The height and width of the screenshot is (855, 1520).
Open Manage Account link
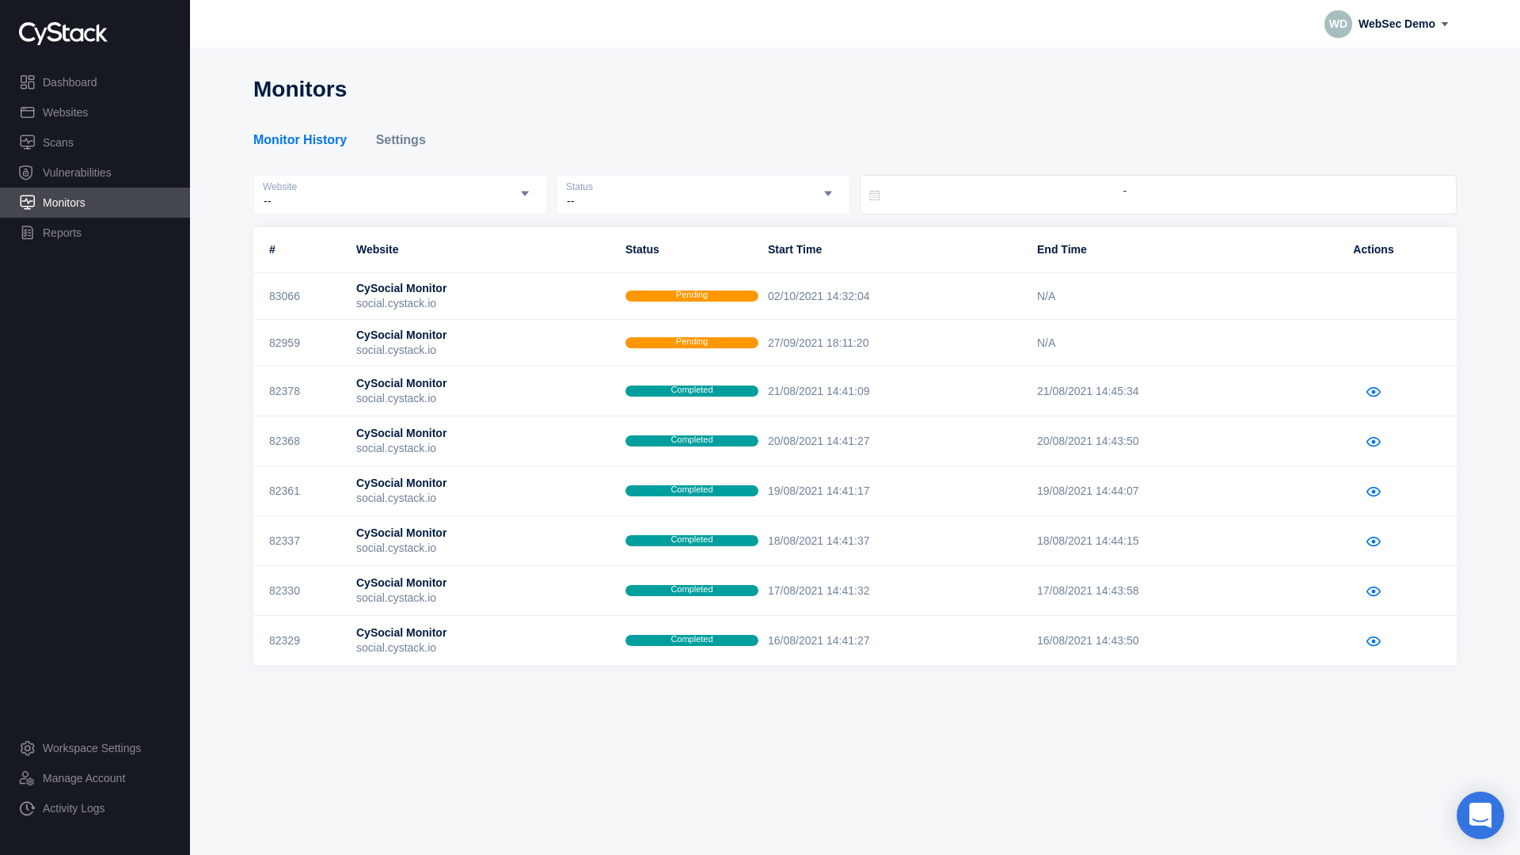84,778
